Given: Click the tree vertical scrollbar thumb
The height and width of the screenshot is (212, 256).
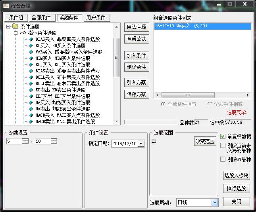Looking at the screenshot, I should click(117, 57).
